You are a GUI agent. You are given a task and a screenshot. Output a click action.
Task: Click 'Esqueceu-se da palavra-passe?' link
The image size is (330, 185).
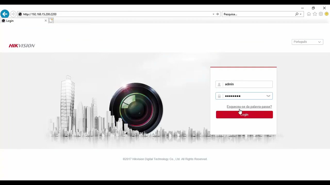tap(249, 107)
